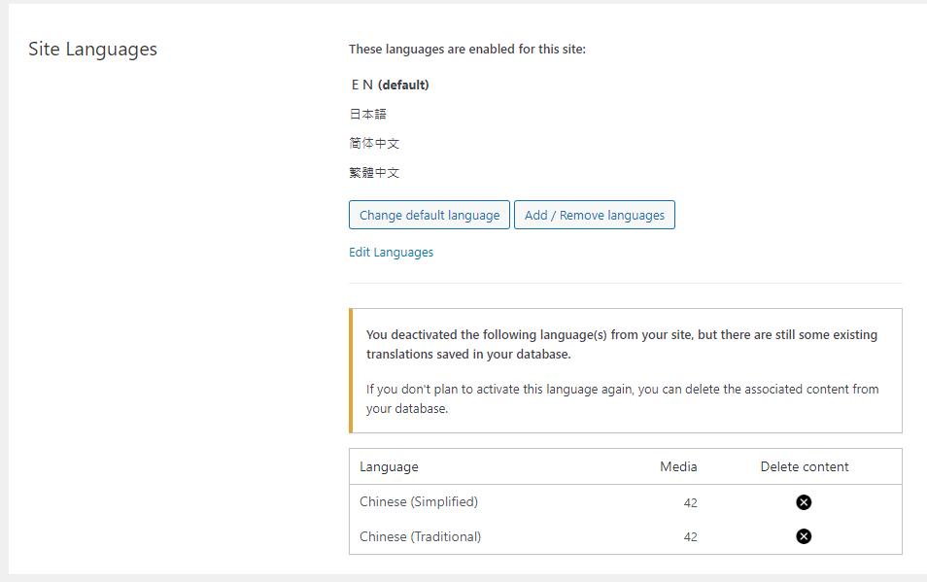
Task: Select the Chinese (Simplified) row label
Action: (x=419, y=502)
